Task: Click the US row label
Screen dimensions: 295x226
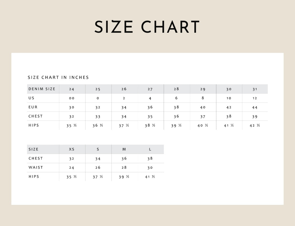Action: [x=31, y=98]
